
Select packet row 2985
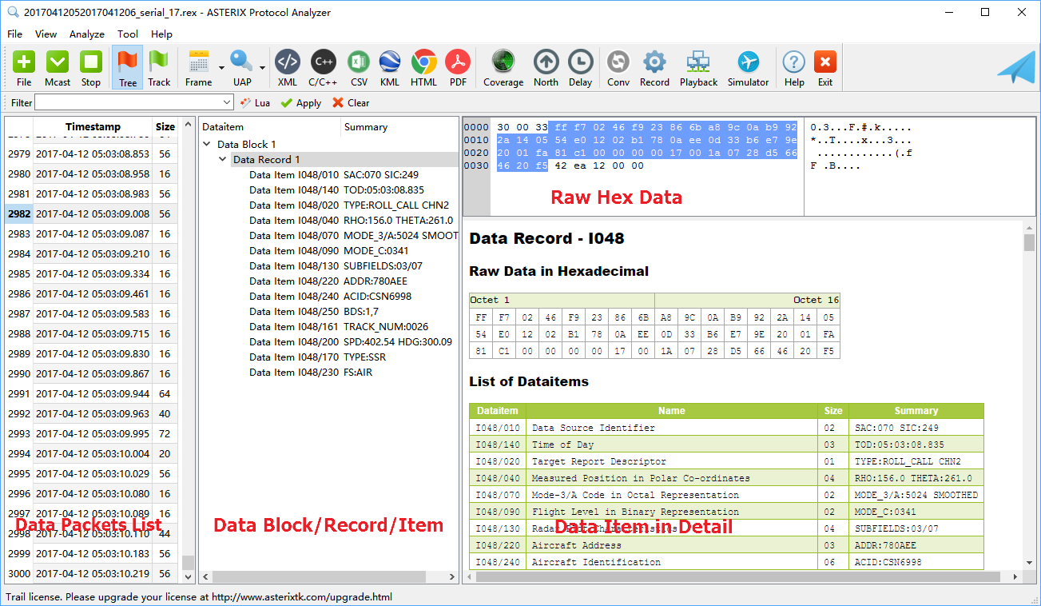tap(92, 273)
